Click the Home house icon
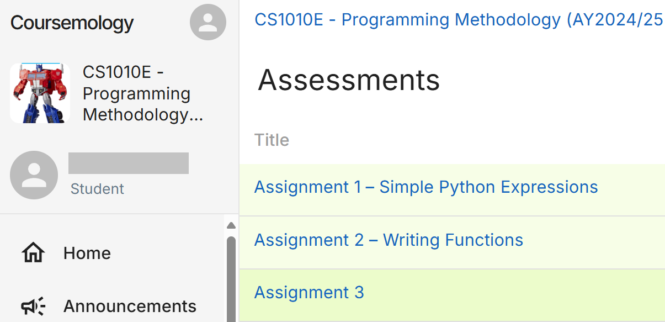Screen dimensions: 665x322 (33, 253)
